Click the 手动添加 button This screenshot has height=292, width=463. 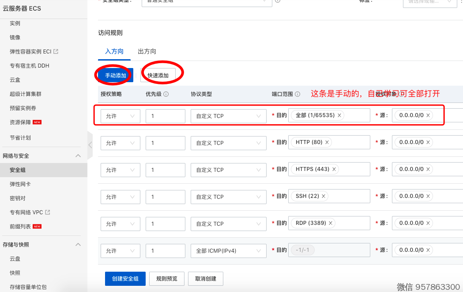coord(116,76)
